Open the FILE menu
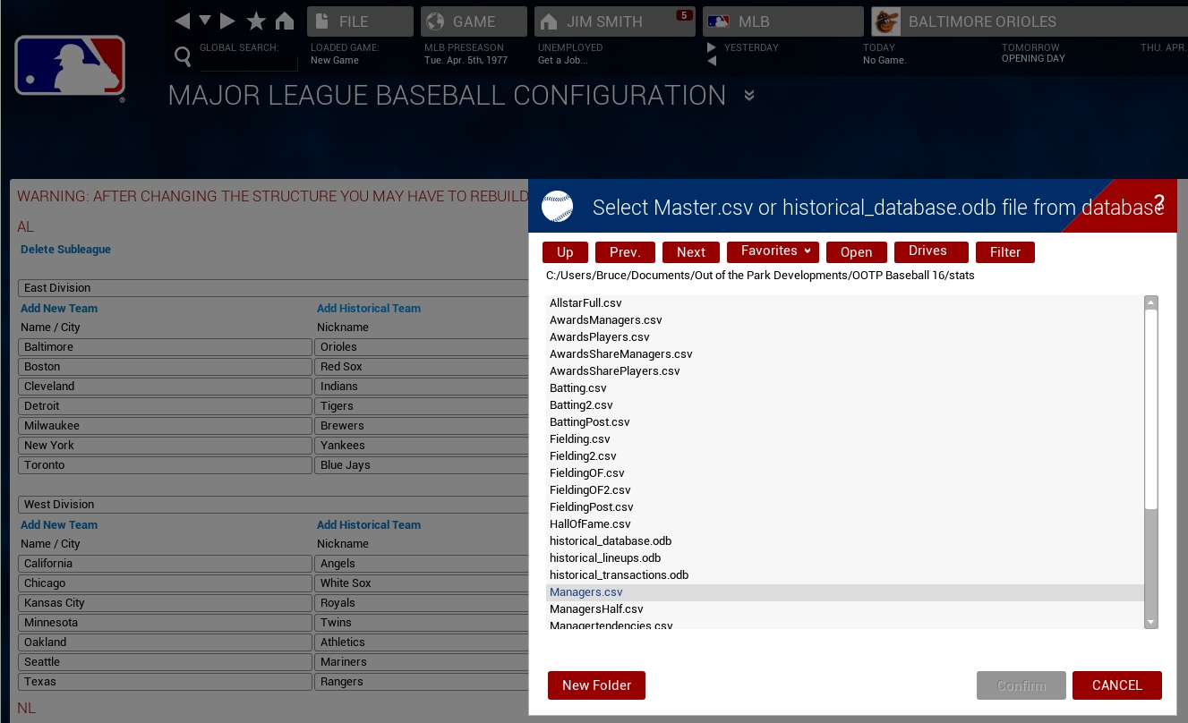Image resolution: width=1188 pixels, height=723 pixels. 360,21
